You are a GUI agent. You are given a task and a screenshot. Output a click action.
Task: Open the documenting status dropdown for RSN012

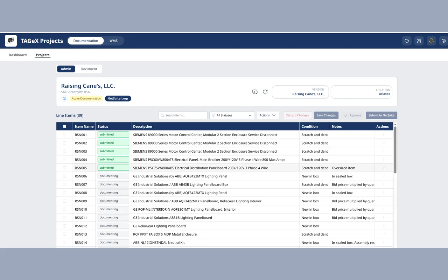pos(113,226)
